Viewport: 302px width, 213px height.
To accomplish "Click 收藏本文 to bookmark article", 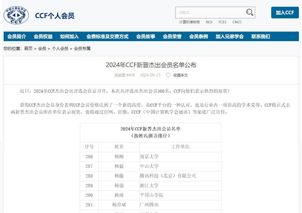I will pos(181,75).
